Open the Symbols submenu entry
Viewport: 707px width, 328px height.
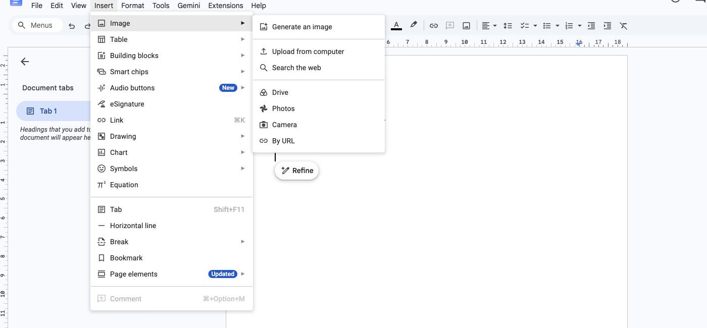pyautogui.click(x=172, y=169)
